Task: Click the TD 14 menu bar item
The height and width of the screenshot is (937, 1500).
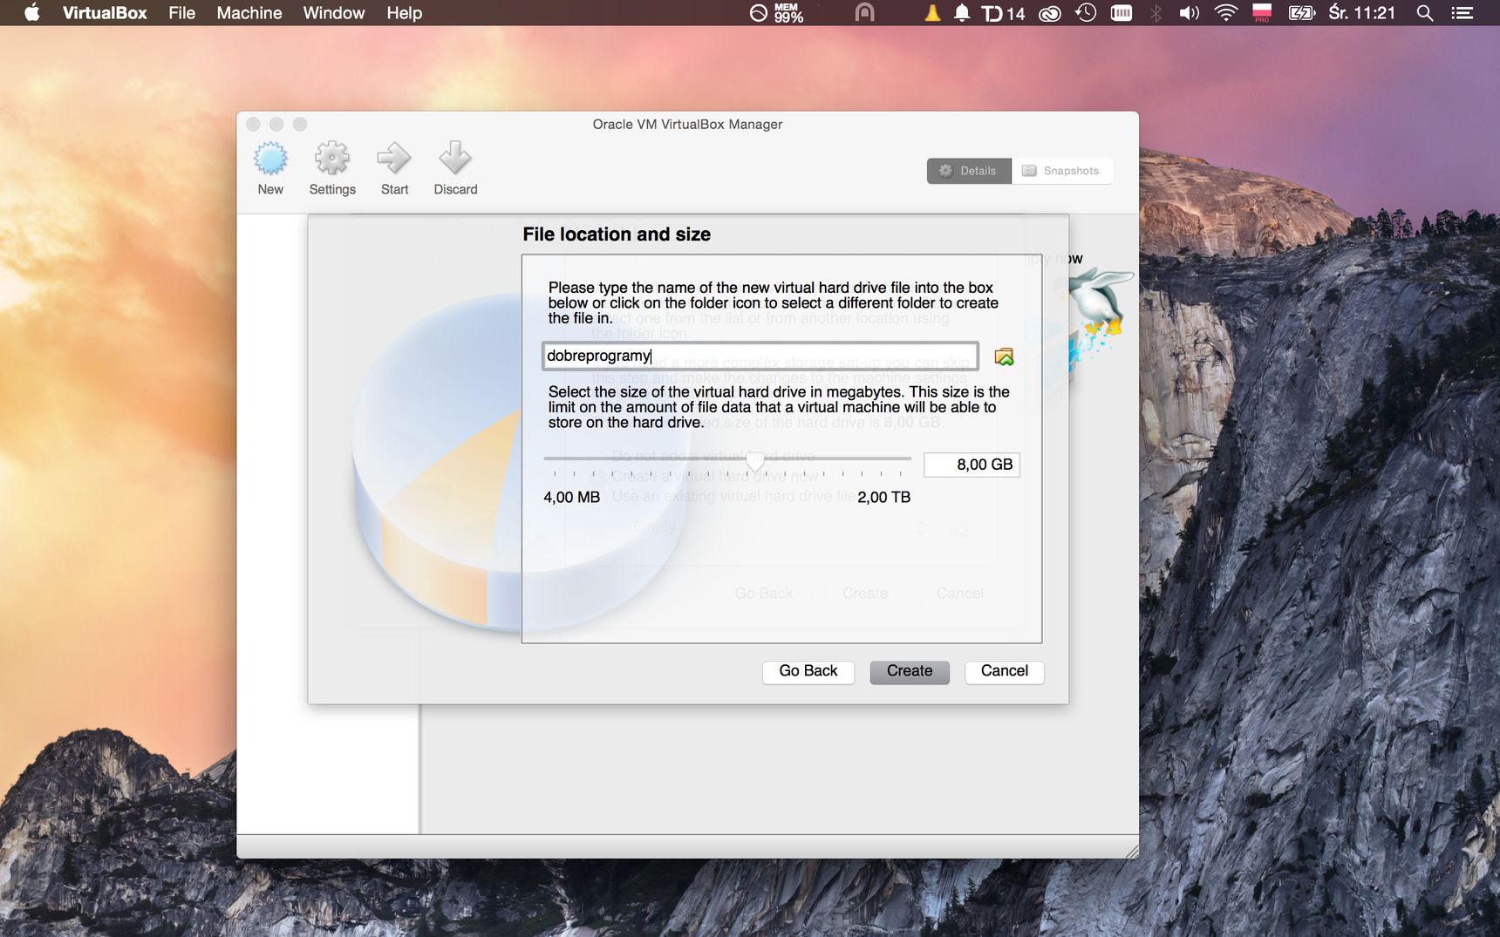Action: [x=1004, y=13]
